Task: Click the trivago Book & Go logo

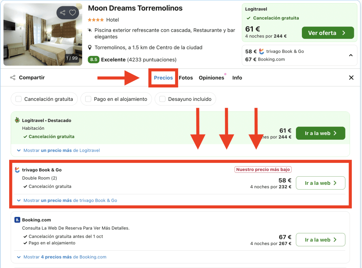Action: 17,170
